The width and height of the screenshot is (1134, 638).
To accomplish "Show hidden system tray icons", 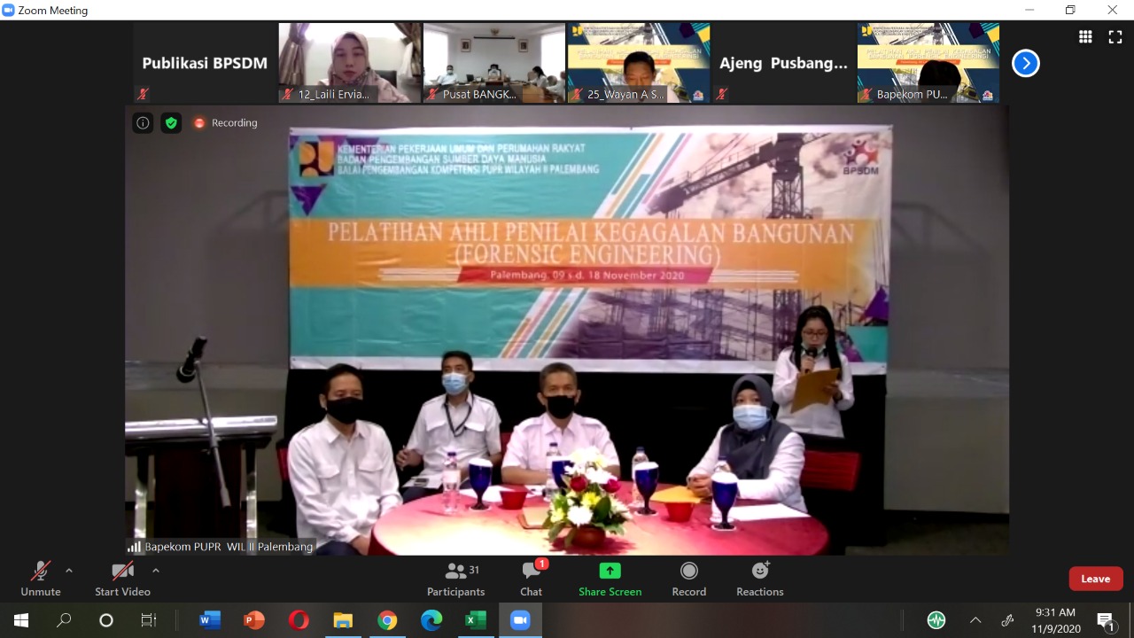I will click(975, 620).
